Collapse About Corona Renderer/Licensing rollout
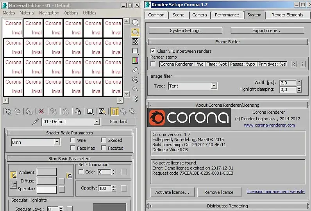 coord(228,105)
